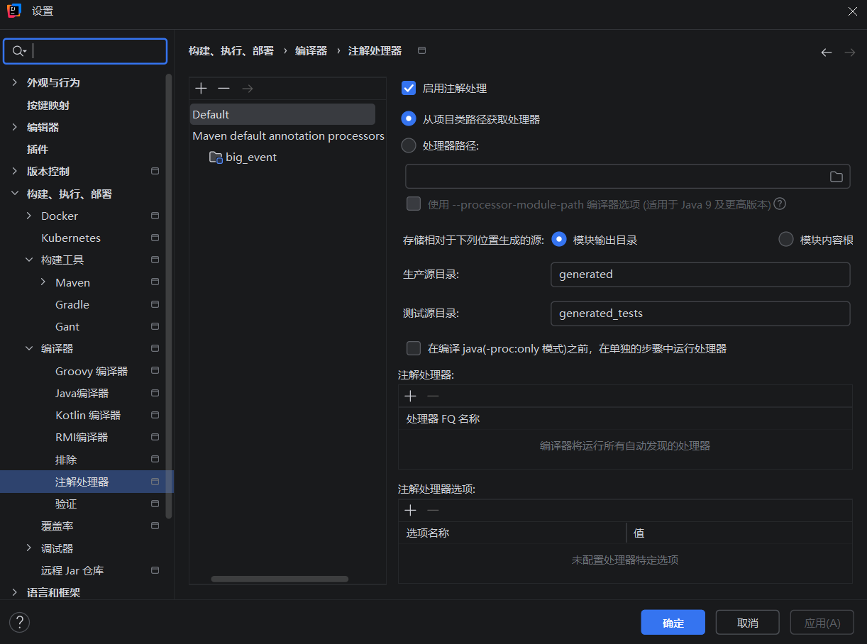The image size is (867, 644).
Task: Toggle run processors in separate step checkbox
Action: [414, 348]
